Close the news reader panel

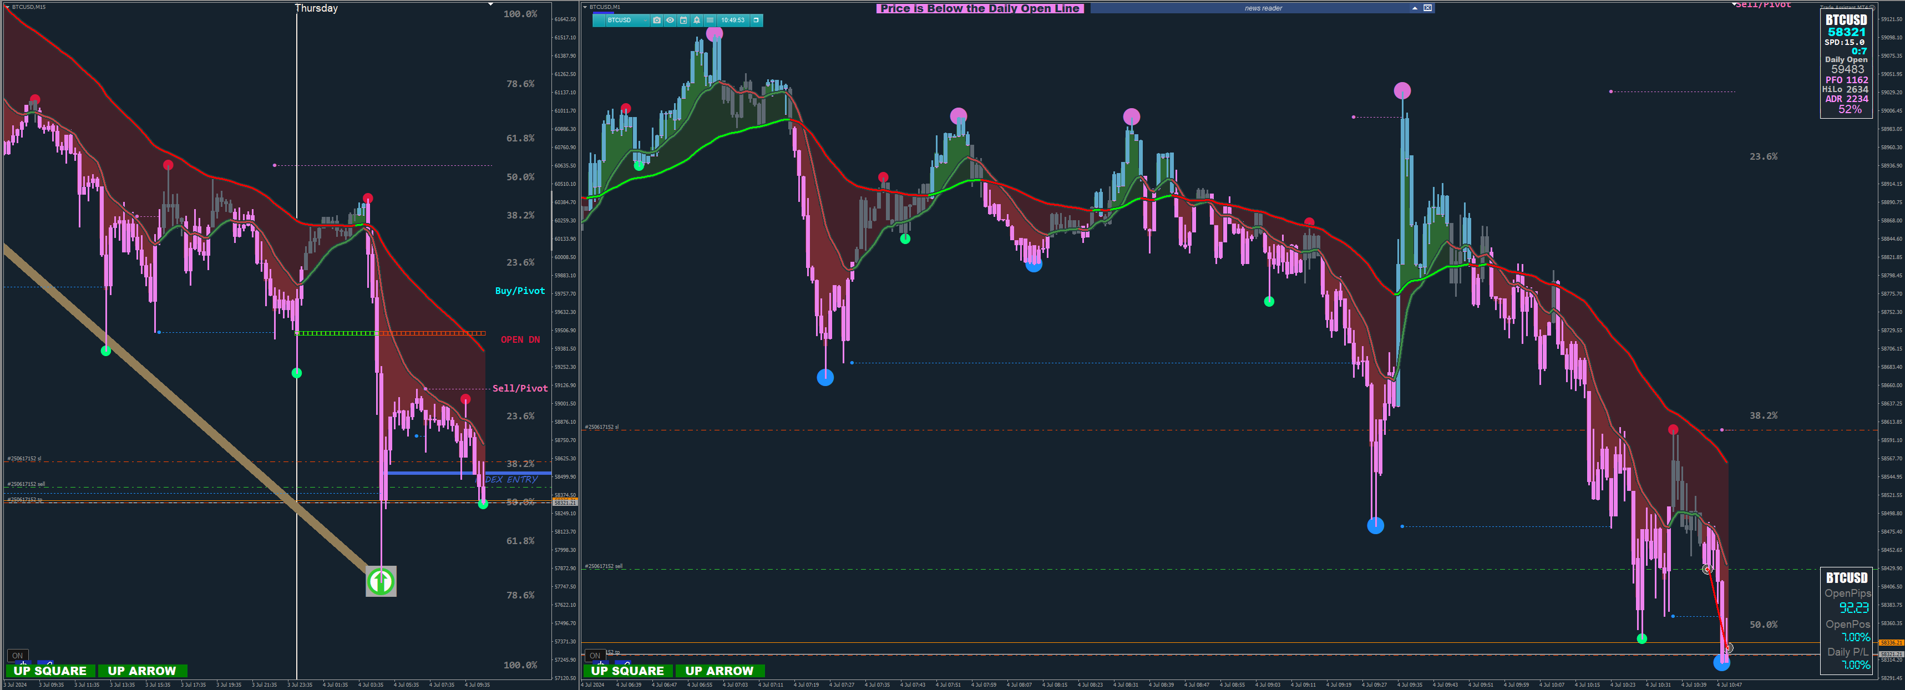1428,8
